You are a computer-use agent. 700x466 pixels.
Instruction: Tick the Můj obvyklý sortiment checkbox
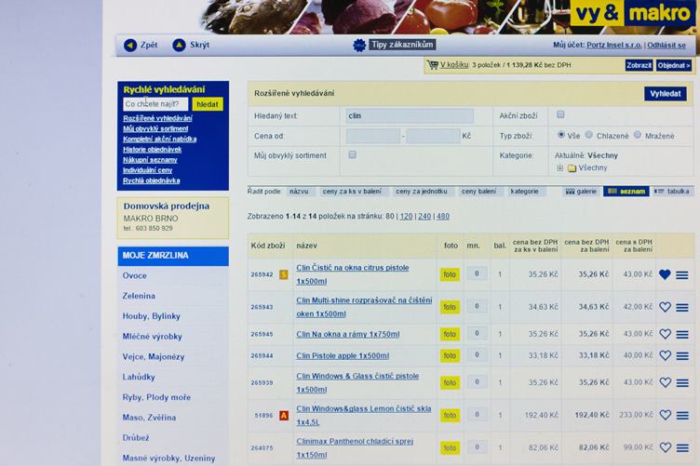(x=352, y=154)
